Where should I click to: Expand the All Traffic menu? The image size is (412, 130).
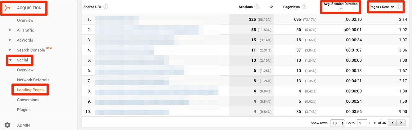pos(11,30)
